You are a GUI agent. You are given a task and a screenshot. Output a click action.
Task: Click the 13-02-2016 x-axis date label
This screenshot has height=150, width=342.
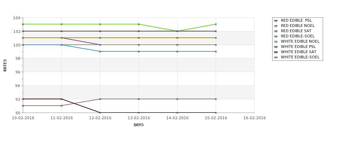(x=139, y=118)
